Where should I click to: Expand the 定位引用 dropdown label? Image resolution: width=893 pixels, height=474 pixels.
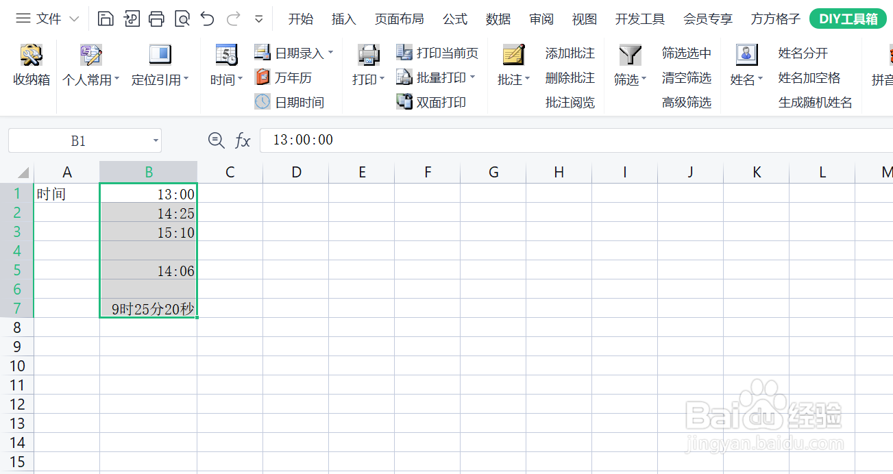click(x=160, y=80)
